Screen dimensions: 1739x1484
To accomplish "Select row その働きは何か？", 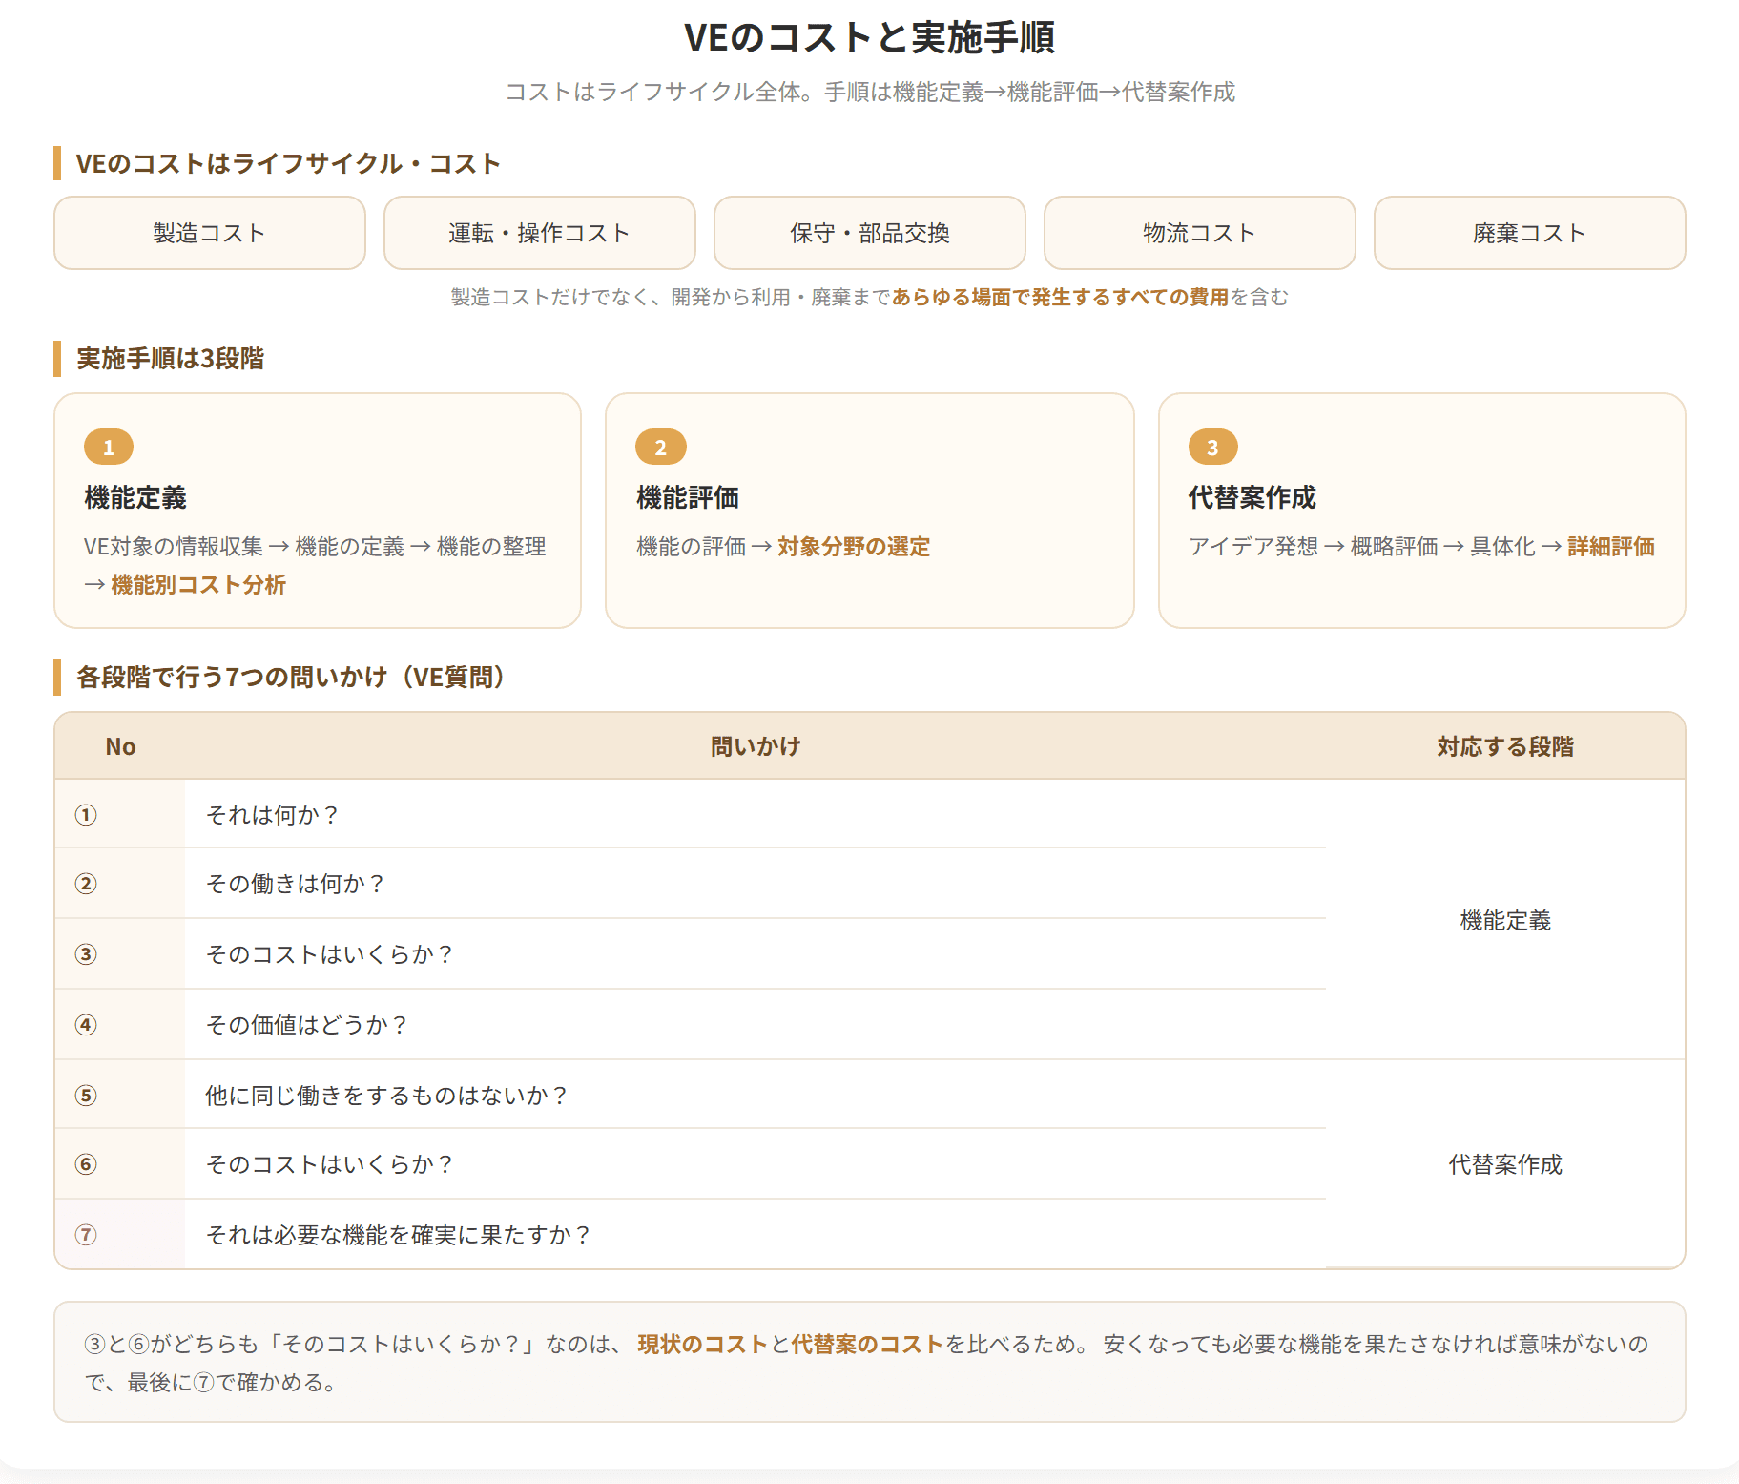I will point(691,884).
